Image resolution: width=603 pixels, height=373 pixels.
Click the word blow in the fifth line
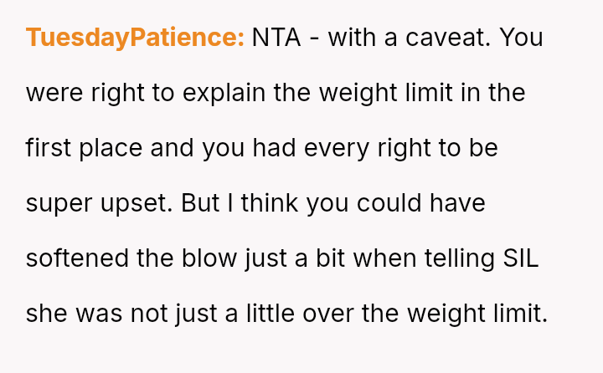209,258
